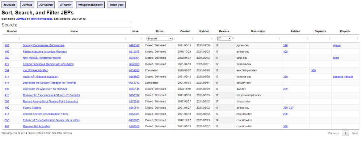Click the sort arrows for Issue column
The image size is (362, 166).
click(142, 38)
